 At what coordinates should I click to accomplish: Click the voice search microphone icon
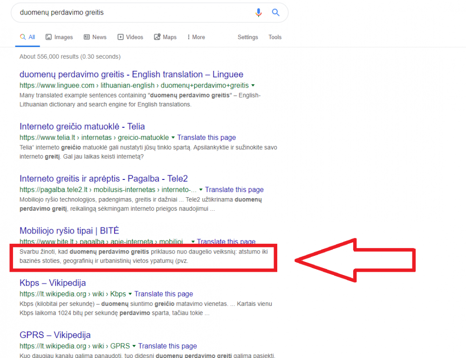[258, 13]
